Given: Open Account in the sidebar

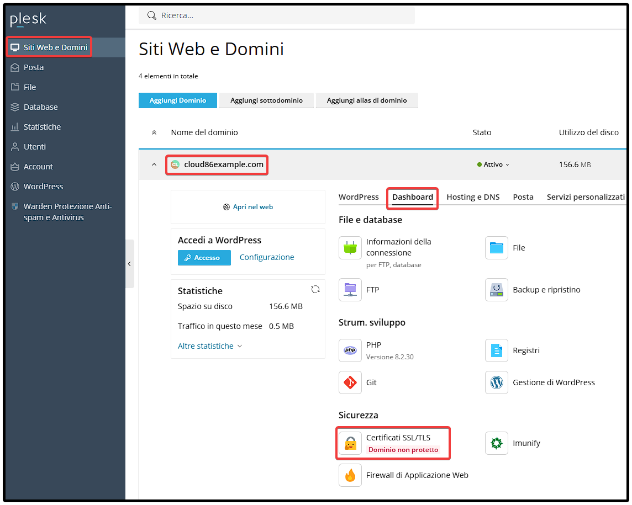Looking at the screenshot, I should 65,167.
